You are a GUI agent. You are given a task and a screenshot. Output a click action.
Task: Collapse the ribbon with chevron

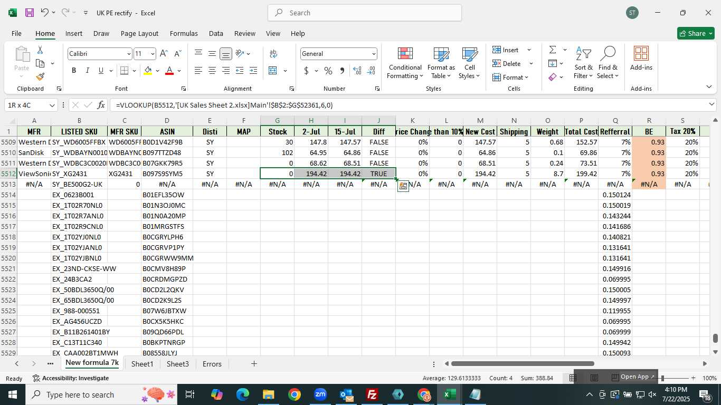(708, 86)
